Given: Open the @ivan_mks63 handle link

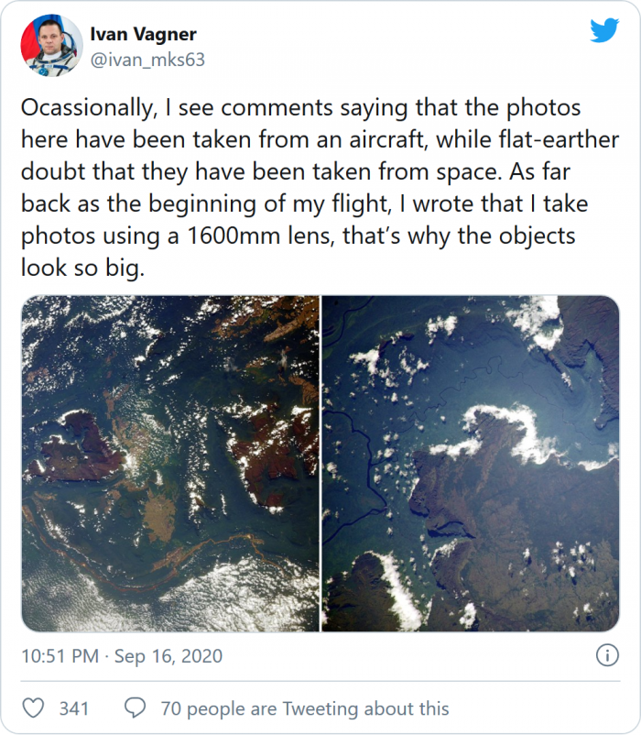Looking at the screenshot, I should pos(147,60).
